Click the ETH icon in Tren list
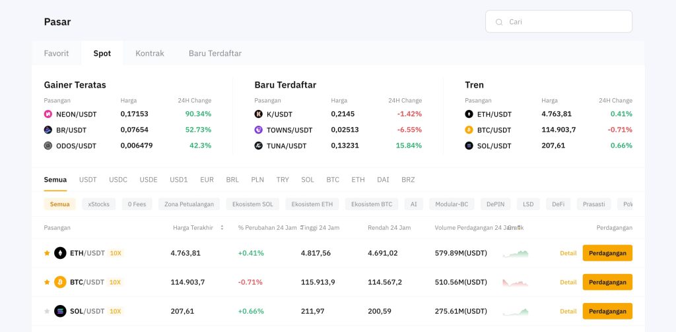Viewport: 676px width, 332px height. pos(469,114)
